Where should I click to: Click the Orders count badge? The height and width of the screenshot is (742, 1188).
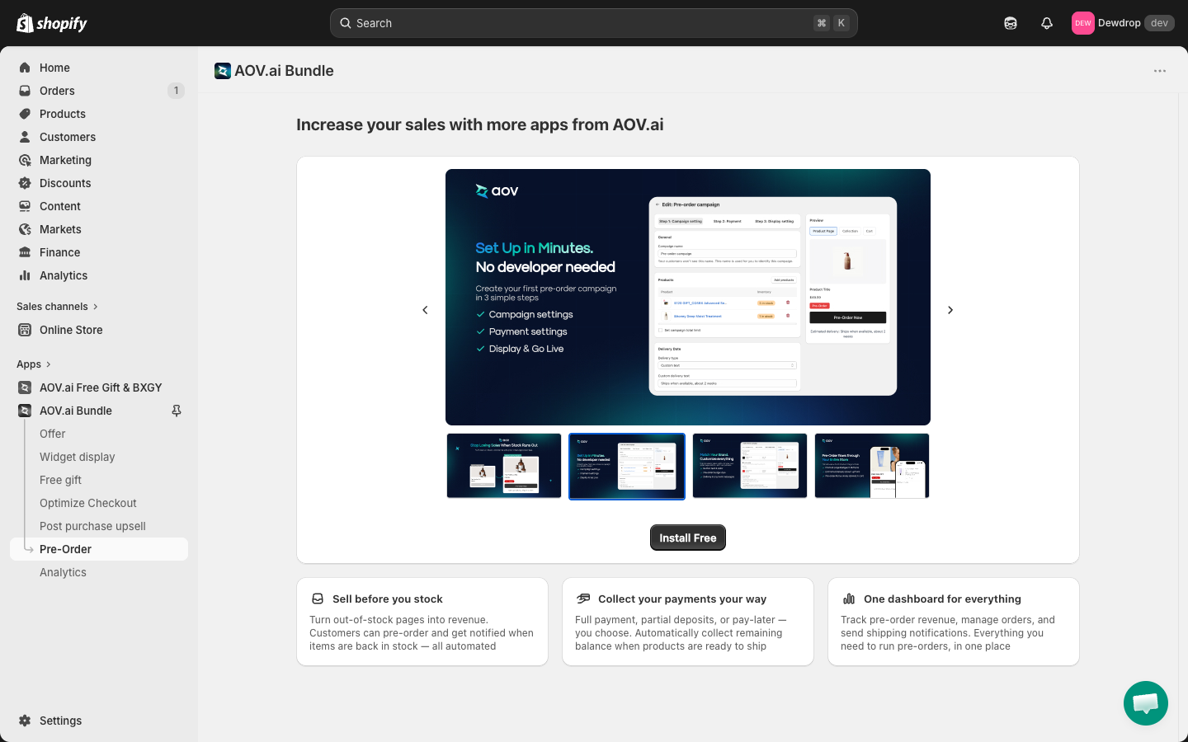[176, 91]
